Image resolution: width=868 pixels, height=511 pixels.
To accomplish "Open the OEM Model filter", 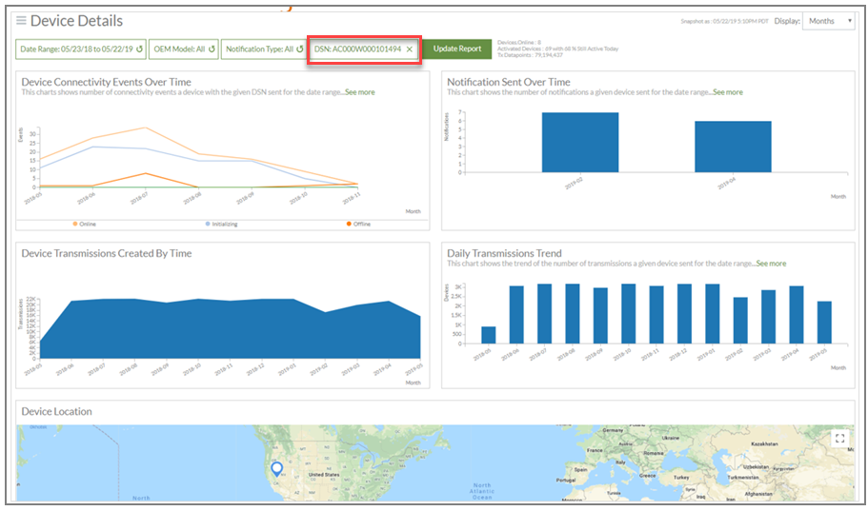I will click(x=184, y=49).
